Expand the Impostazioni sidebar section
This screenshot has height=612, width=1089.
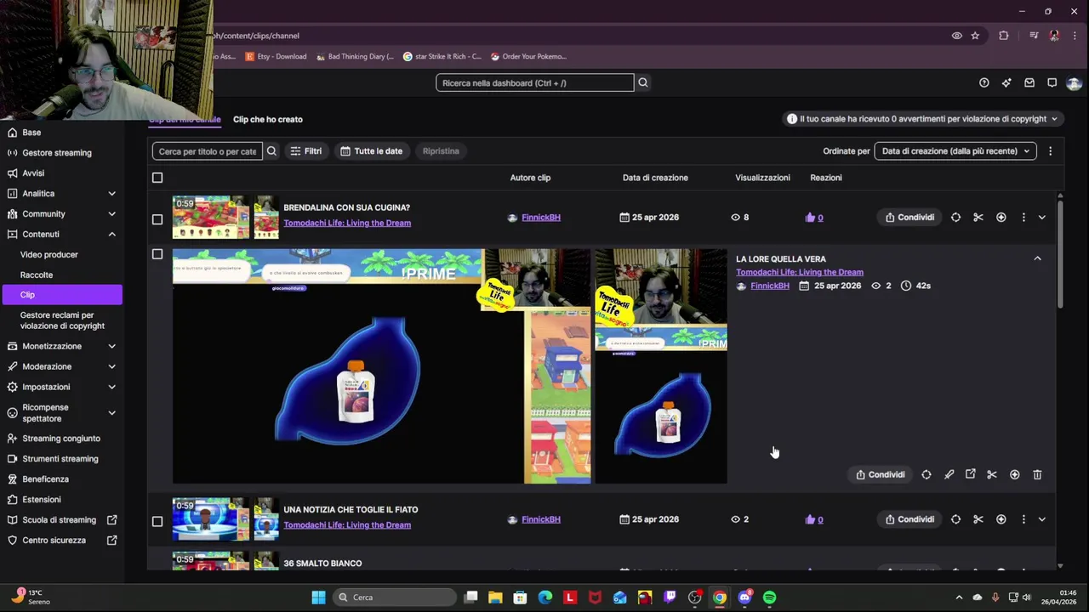pyautogui.click(x=111, y=387)
